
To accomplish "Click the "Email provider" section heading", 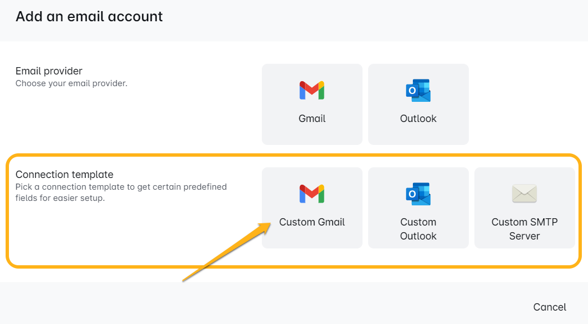I will 49,71.
